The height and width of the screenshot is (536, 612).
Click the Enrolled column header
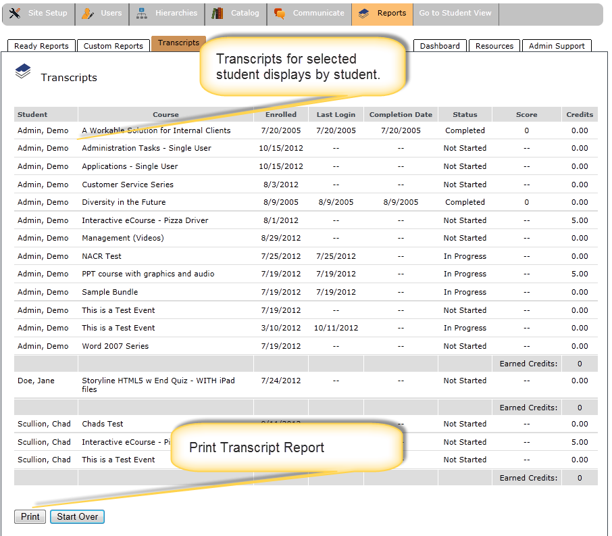pos(281,114)
